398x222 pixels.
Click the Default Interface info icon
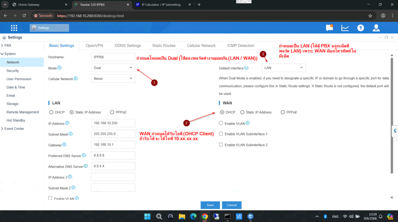coord(246,67)
